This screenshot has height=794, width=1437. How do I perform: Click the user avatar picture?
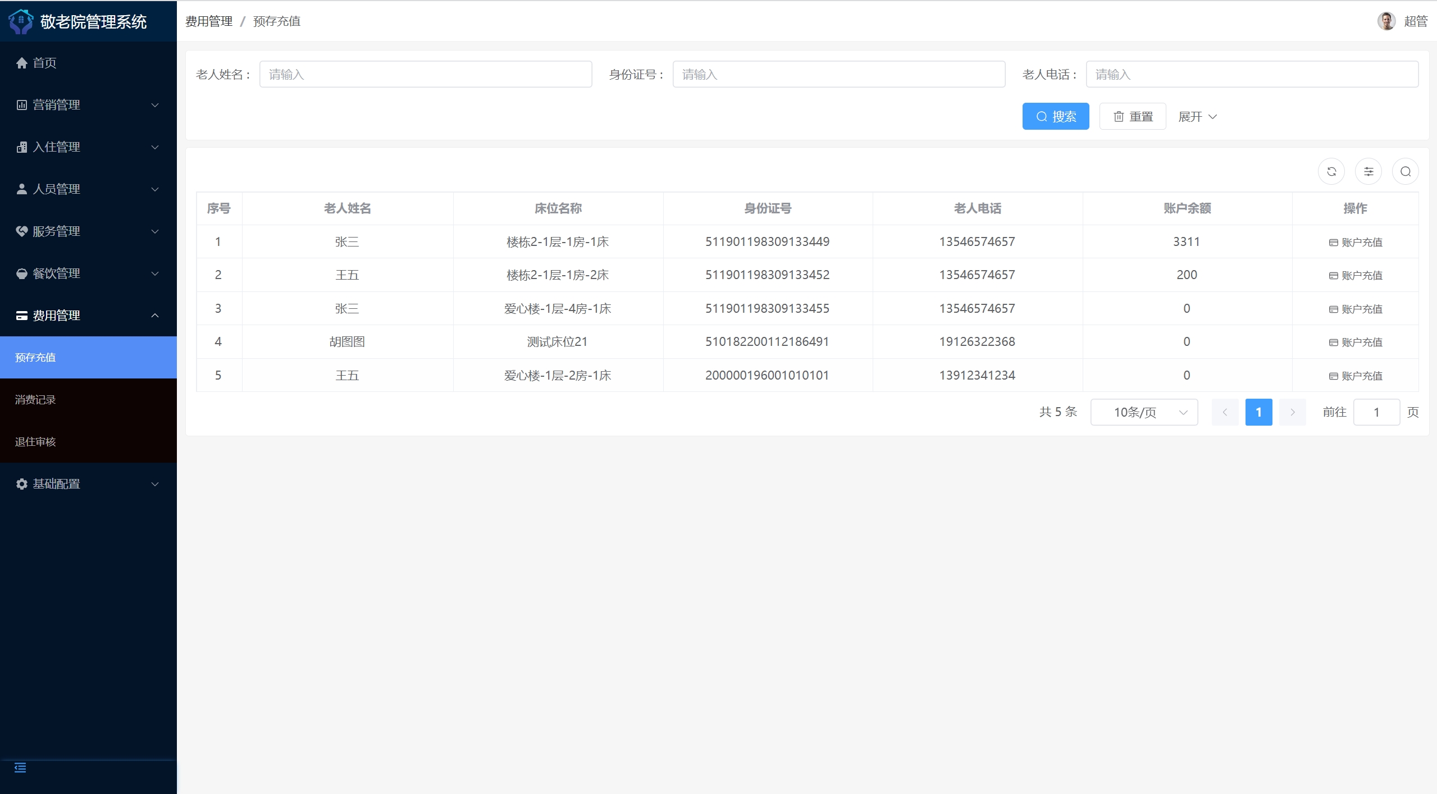pos(1386,21)
